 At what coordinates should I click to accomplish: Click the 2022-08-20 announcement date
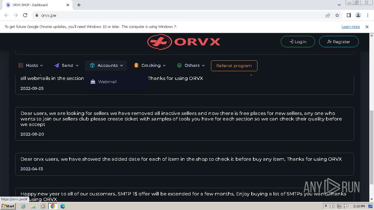[32, 134]
